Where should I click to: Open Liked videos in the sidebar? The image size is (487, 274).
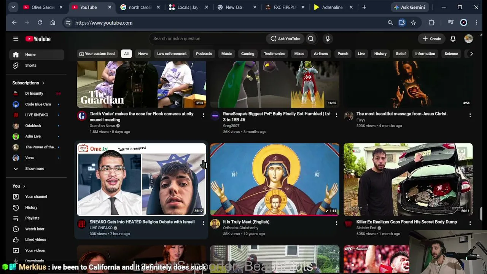37,239
